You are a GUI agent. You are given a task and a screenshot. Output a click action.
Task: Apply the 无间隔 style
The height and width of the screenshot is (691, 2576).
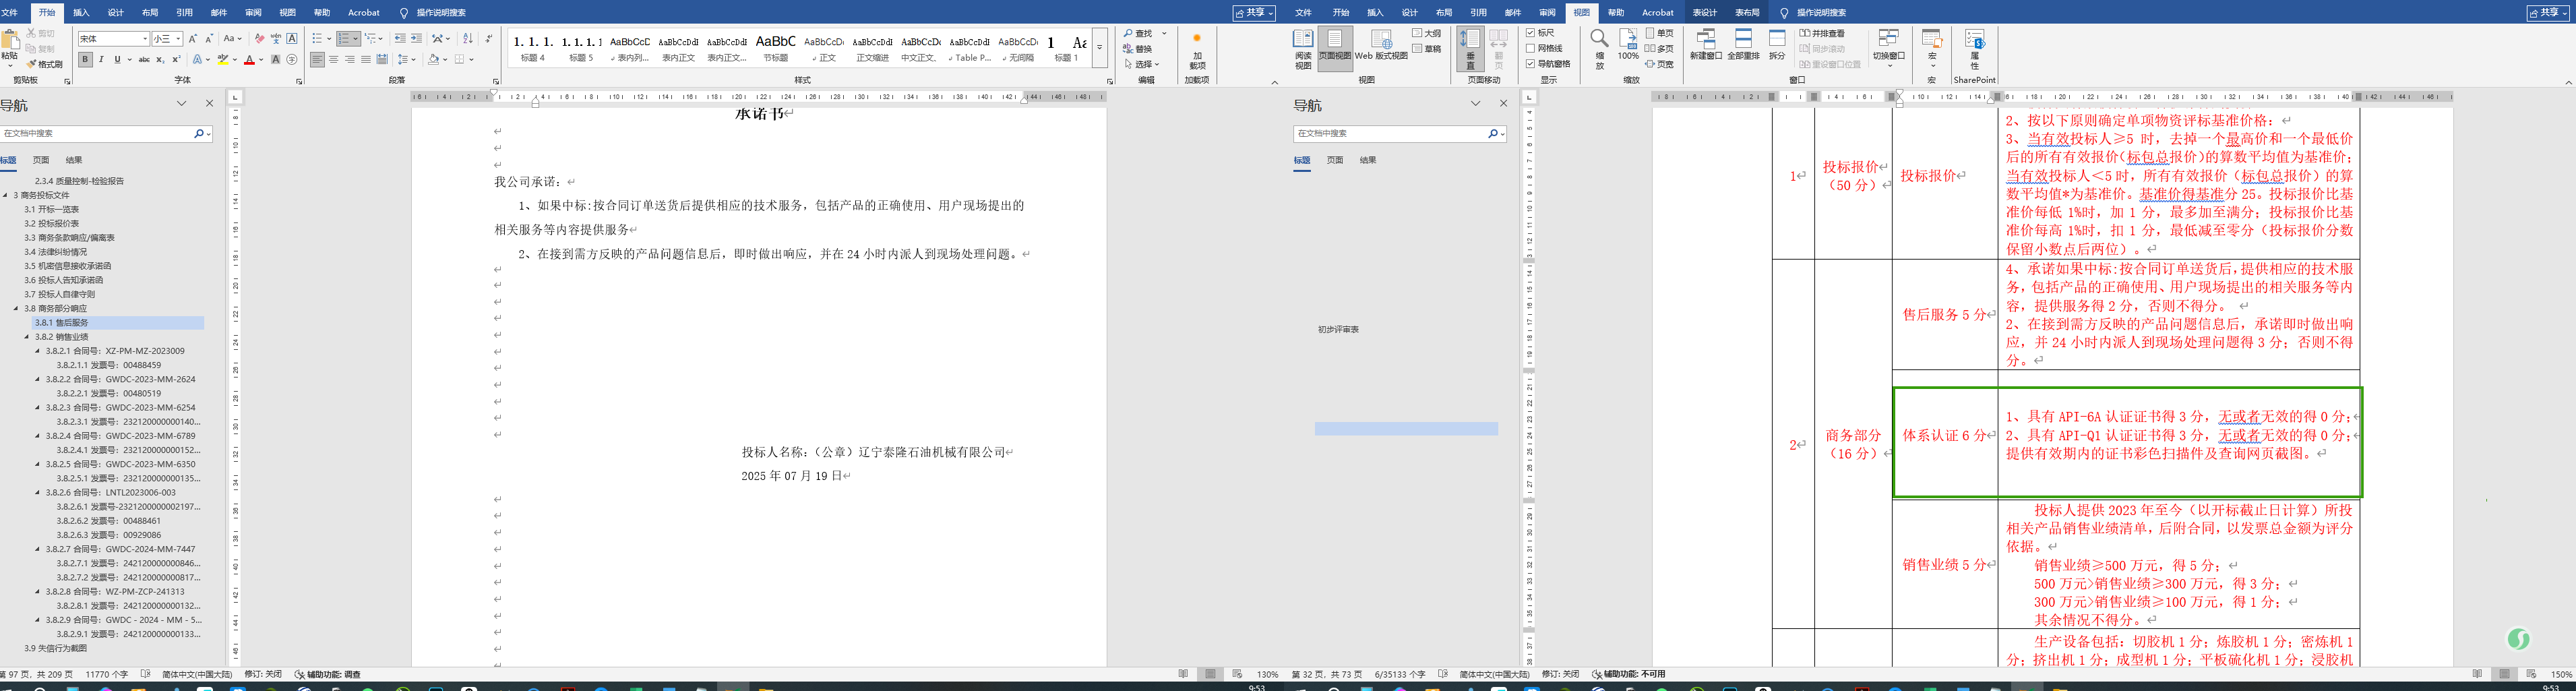(1018, 47)
